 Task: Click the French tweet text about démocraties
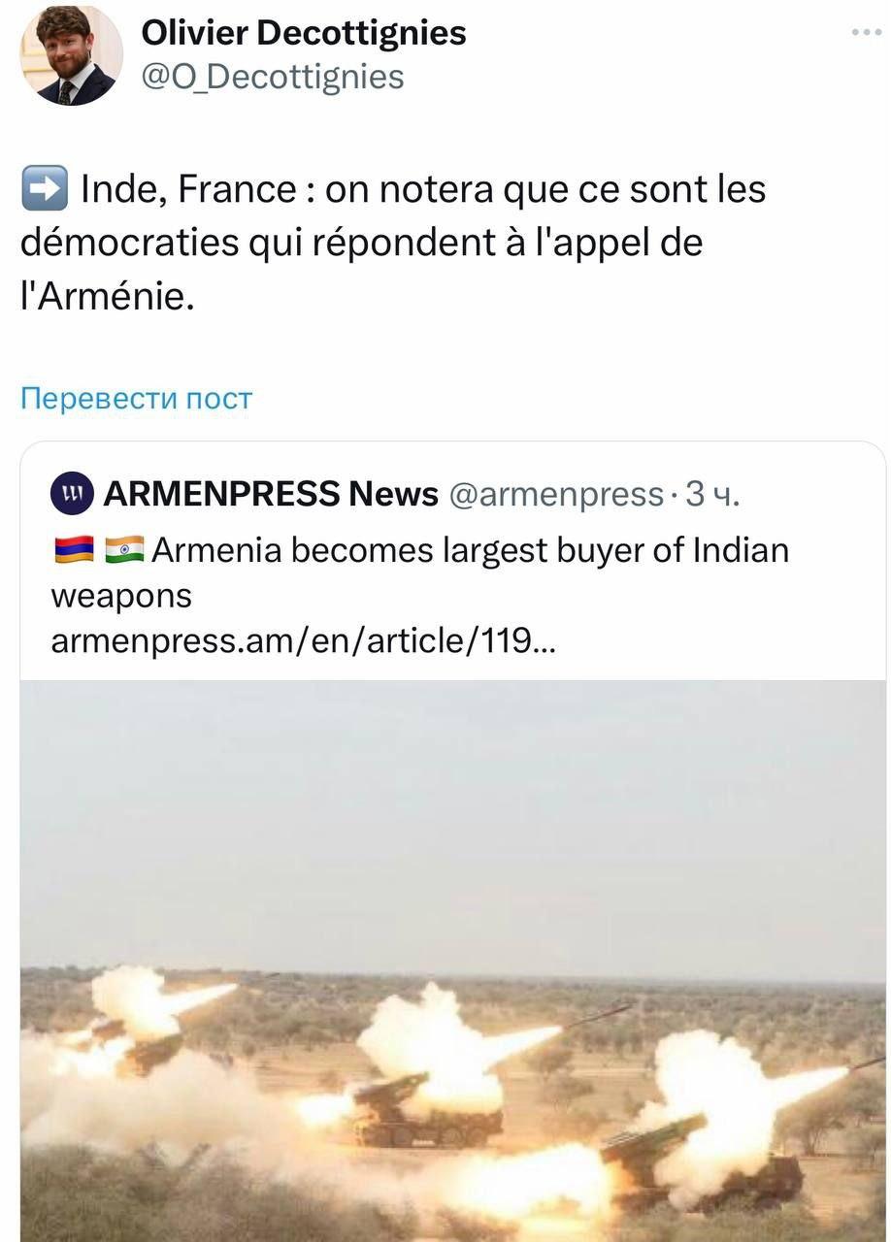click(x=393, y=243)
